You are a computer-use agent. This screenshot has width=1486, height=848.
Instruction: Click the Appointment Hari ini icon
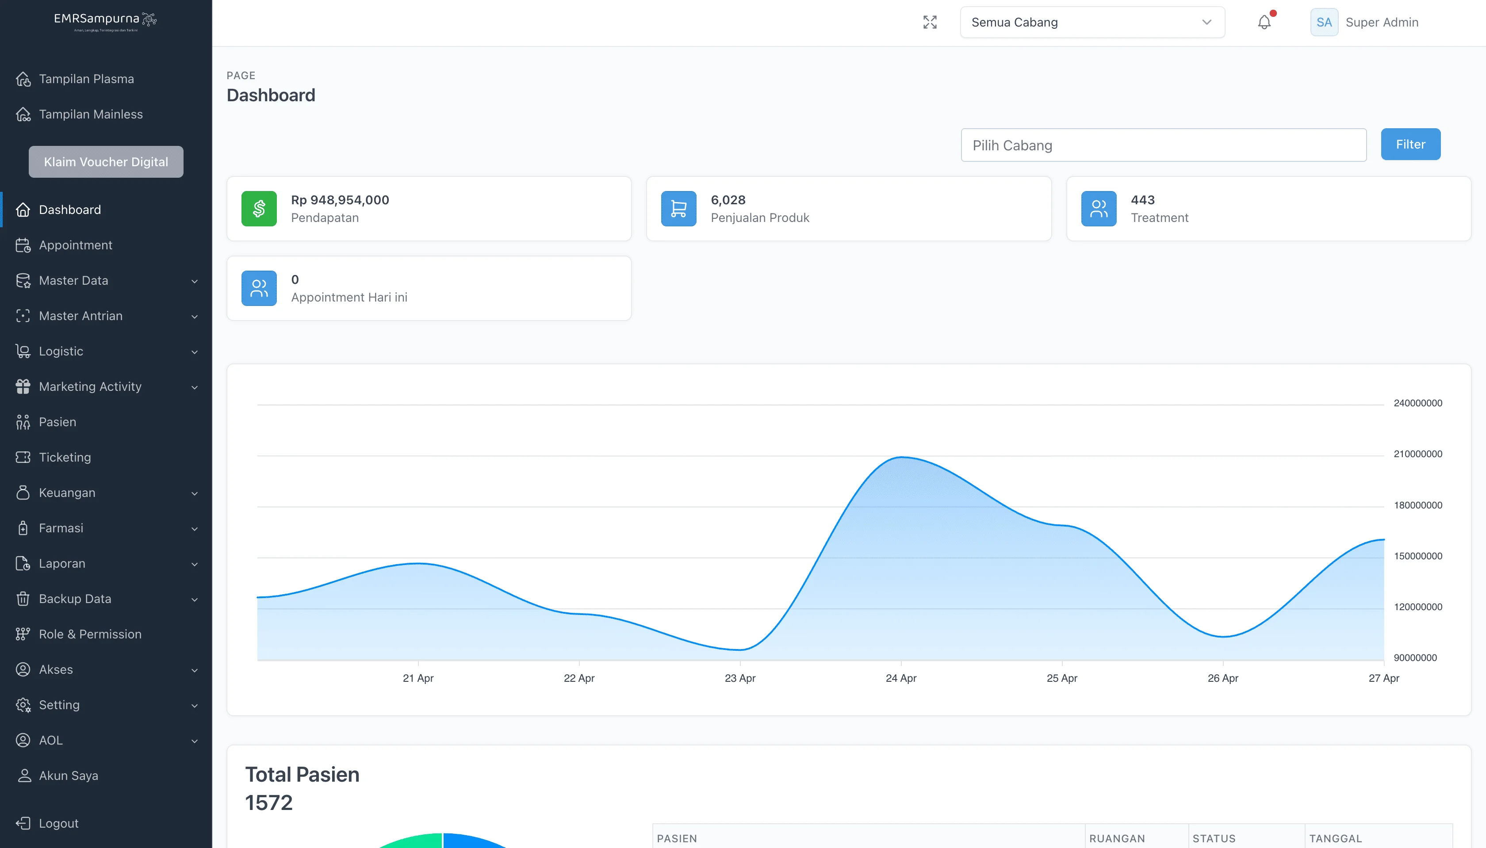pyautogui.click(x=259, y=288)
